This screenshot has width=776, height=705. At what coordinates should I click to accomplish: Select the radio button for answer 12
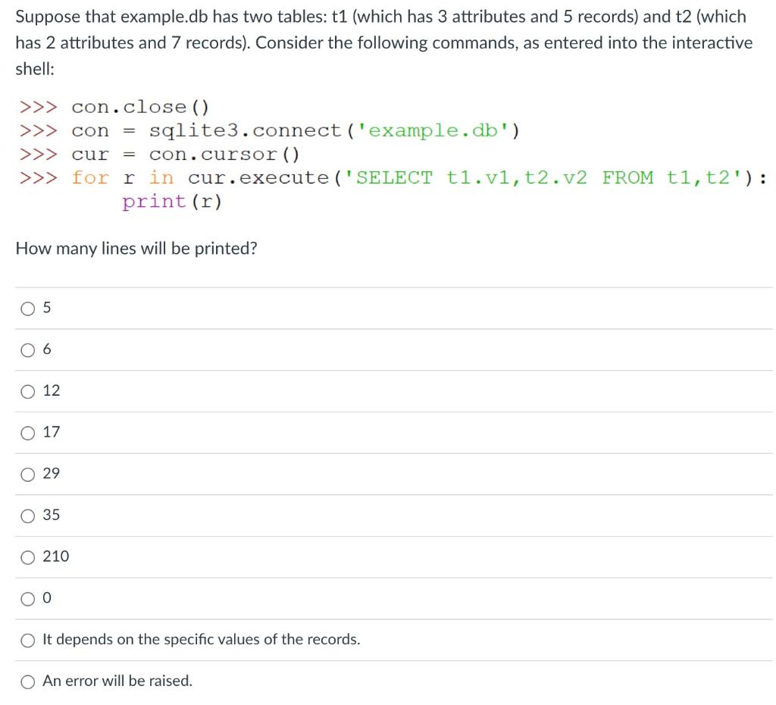point(28,391)
